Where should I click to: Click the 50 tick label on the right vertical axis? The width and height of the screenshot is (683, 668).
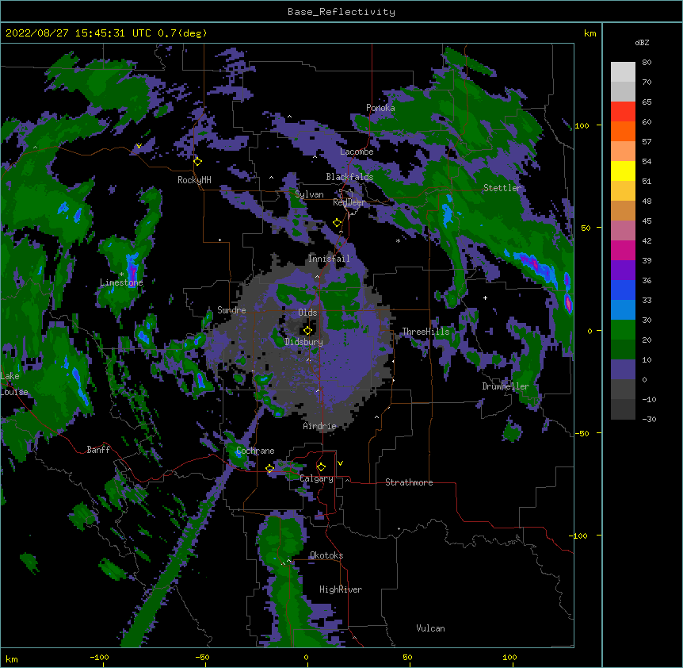[586, 228]
